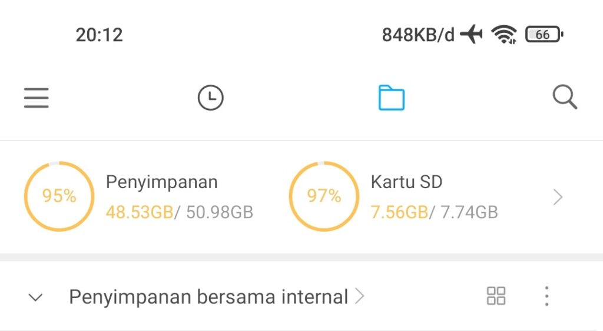Viewport: 603px width, 331px height.
Task: Open the Penyimpanan bersama internal breadcrumb
Action: [x=208, y=297]
